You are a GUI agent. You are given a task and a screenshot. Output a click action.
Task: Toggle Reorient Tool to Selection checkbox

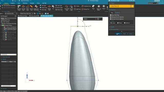(x=111, y=19)
